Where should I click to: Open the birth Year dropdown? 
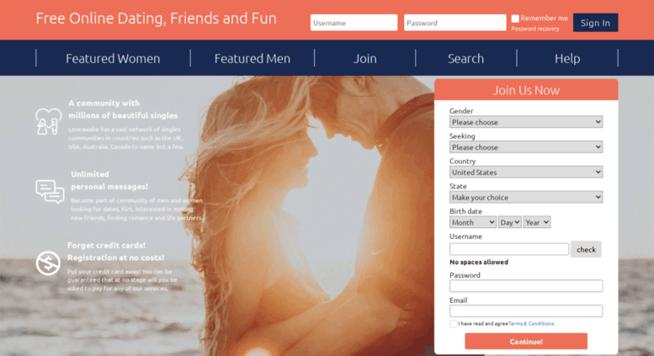537,222
